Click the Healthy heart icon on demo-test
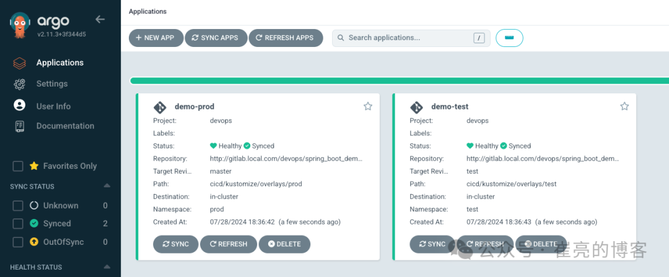 470,146
